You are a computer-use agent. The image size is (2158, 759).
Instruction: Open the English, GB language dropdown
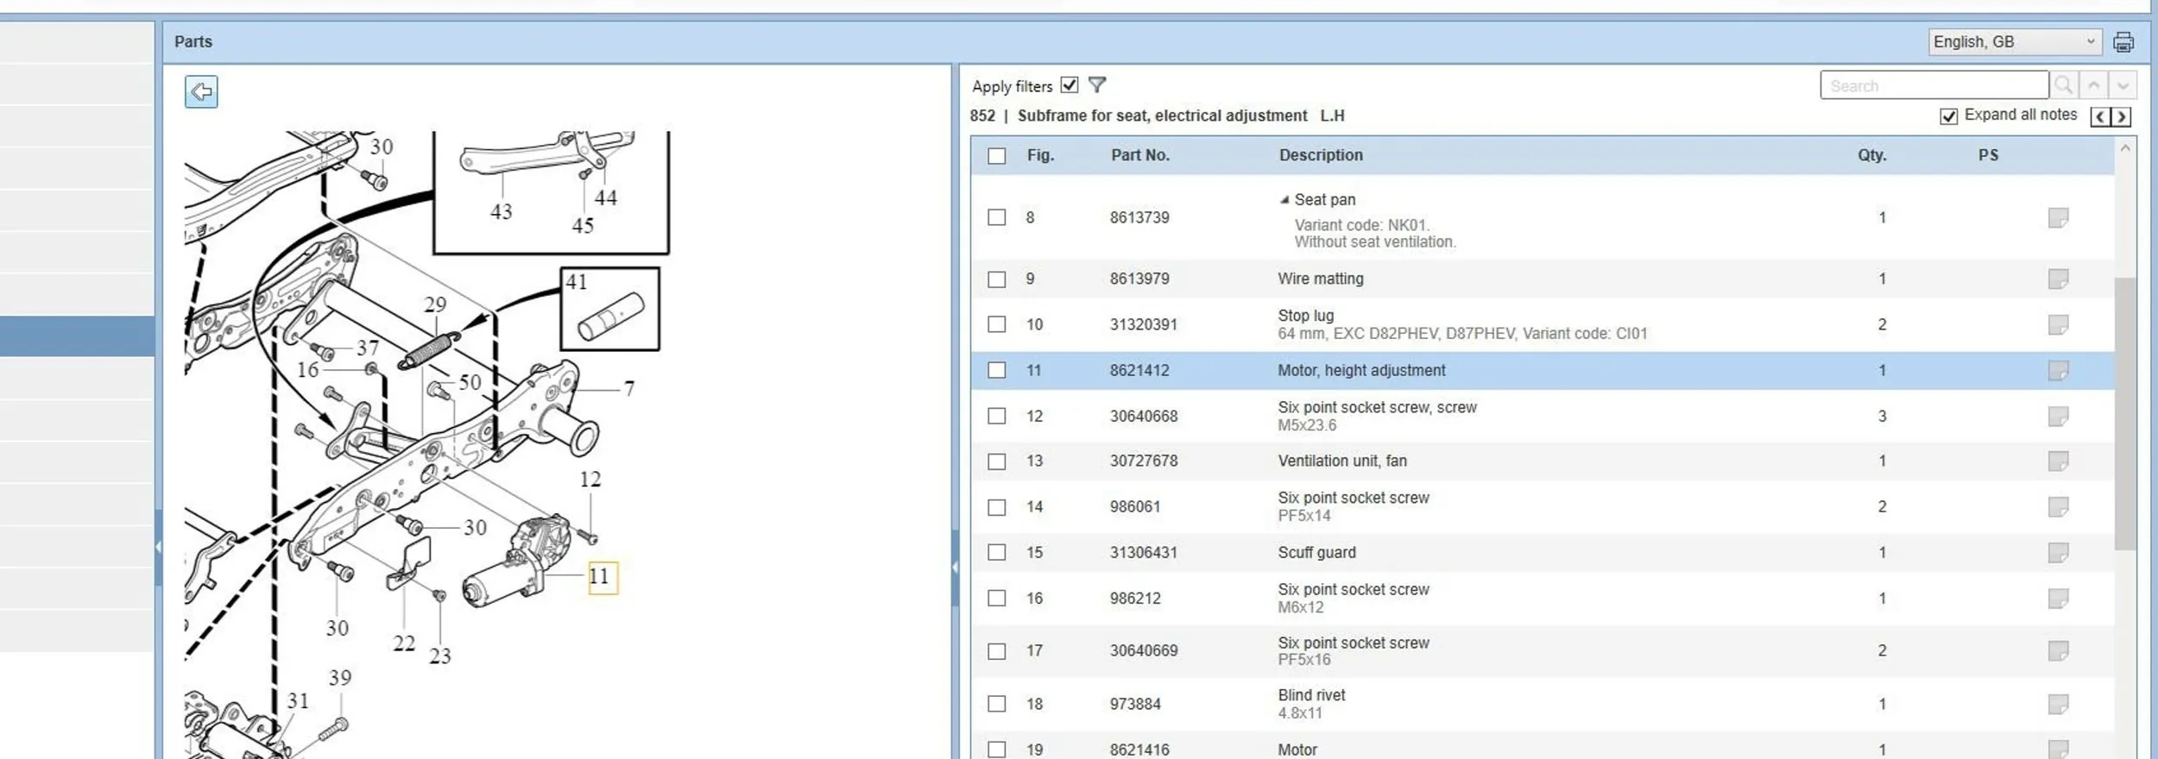point(2014,41)
